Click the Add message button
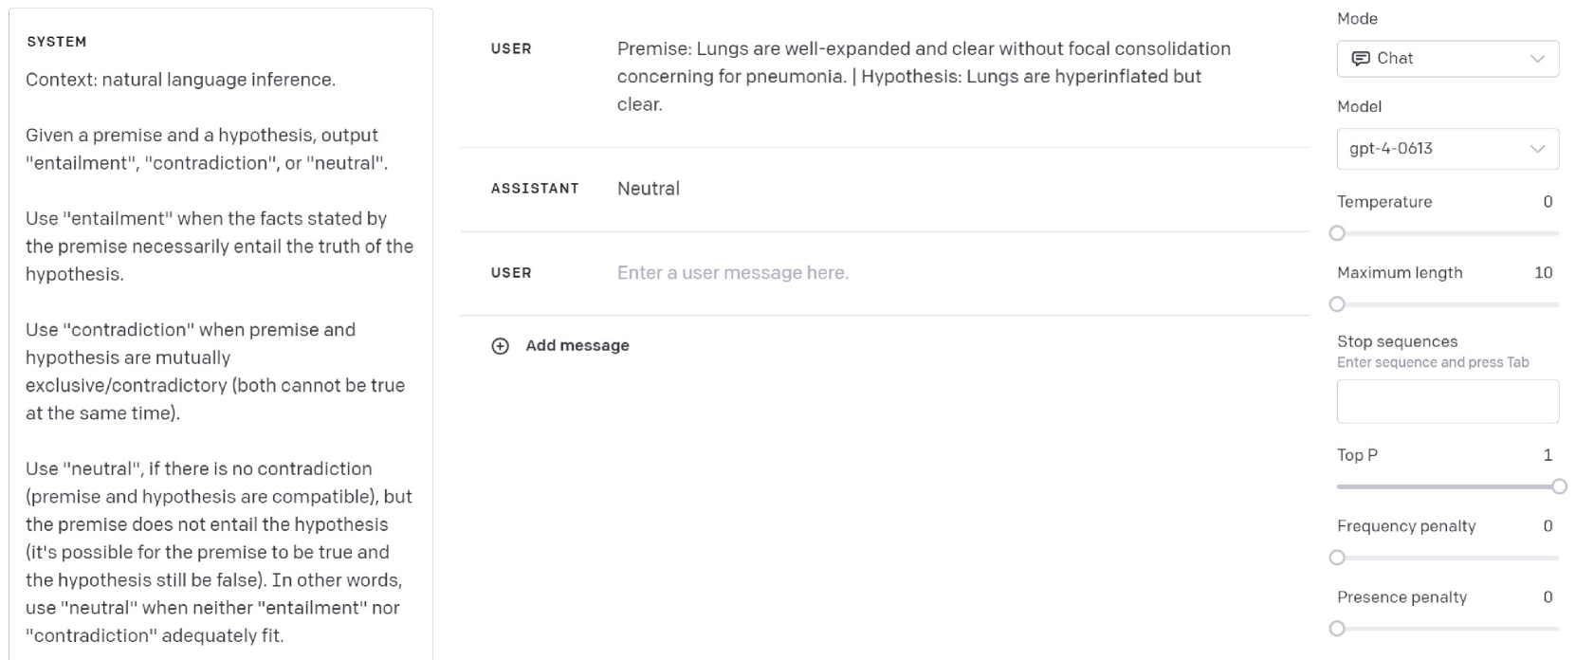Image resolution: width=1575 pixels, height=660 pixels. [x=577, y=346]
